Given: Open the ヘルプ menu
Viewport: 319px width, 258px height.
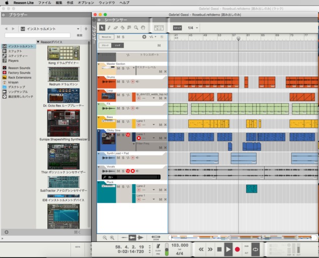Looking at the screenshot, I should click(124, 3).
